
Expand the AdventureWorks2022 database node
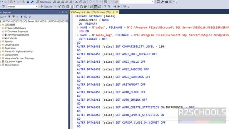3,35
